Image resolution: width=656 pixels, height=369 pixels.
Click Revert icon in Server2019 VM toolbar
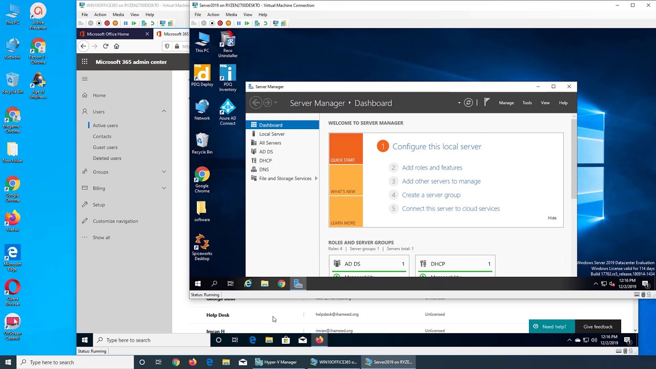tap(265, 23)
